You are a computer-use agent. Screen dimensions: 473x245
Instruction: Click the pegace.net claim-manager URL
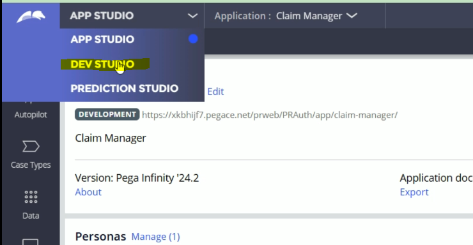click(270, 115)
